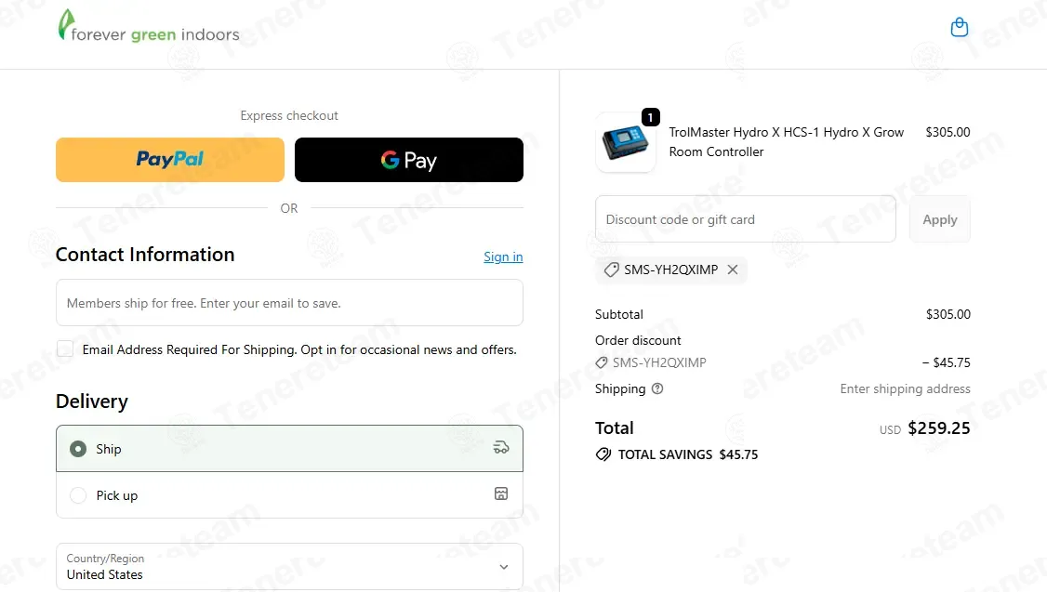This screenshot has width=1047, height=592.
Task: Click the forever green indoors logo
Action: (x=148, y=27)
